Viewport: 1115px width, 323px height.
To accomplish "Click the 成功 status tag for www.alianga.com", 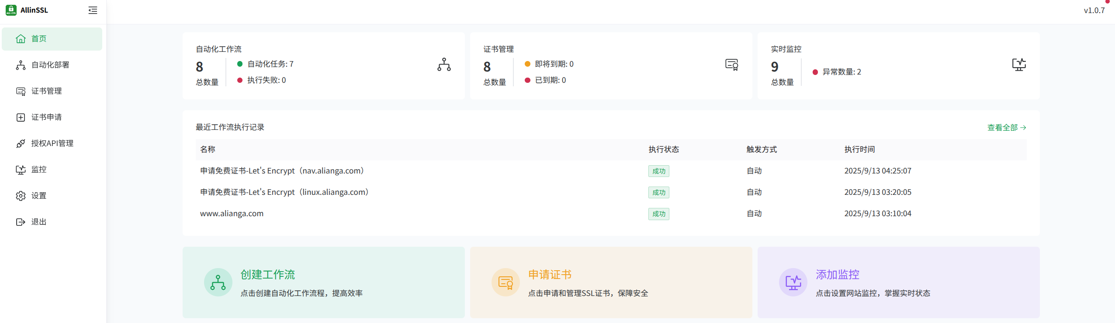I will (x=658, y=214).
